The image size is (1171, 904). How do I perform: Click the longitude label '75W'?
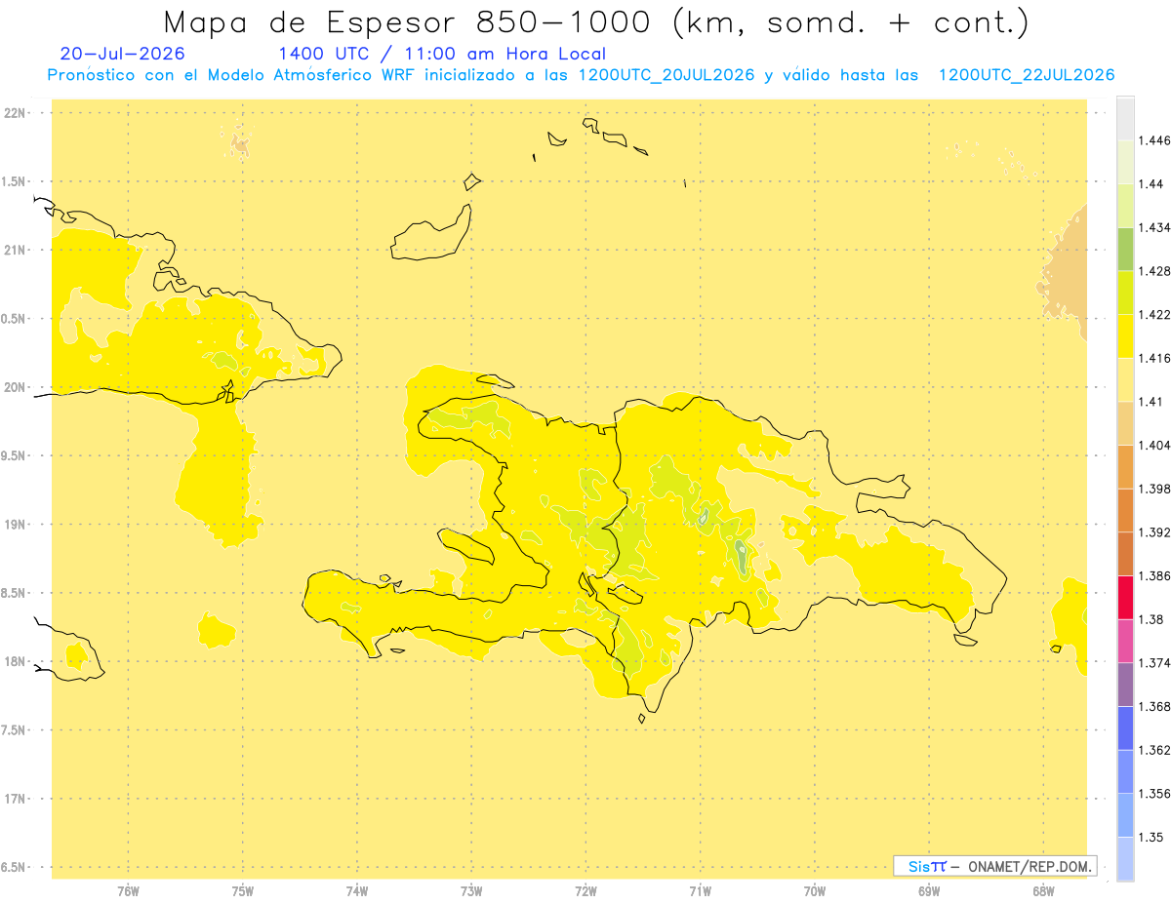[243, 890]
